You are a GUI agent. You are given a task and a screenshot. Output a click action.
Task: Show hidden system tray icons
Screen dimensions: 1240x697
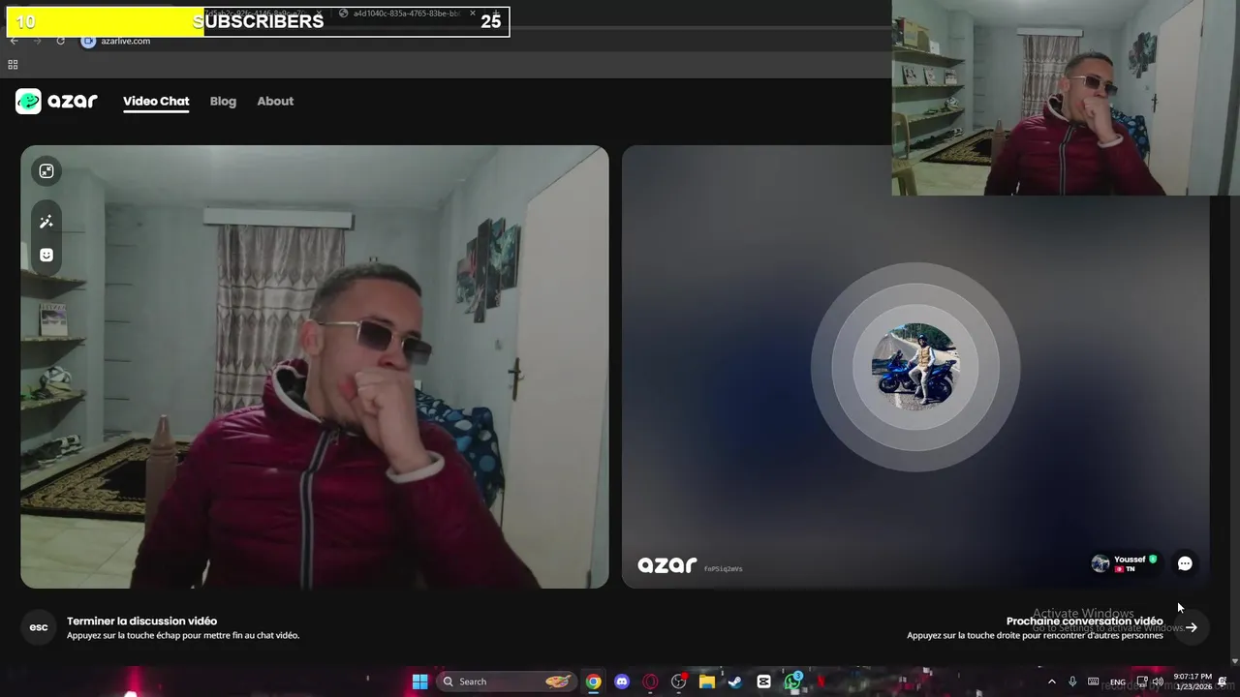1052,682
